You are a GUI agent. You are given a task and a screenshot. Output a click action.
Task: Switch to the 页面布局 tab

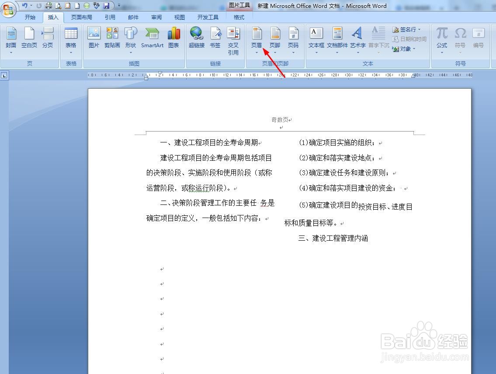pos(81,17)
